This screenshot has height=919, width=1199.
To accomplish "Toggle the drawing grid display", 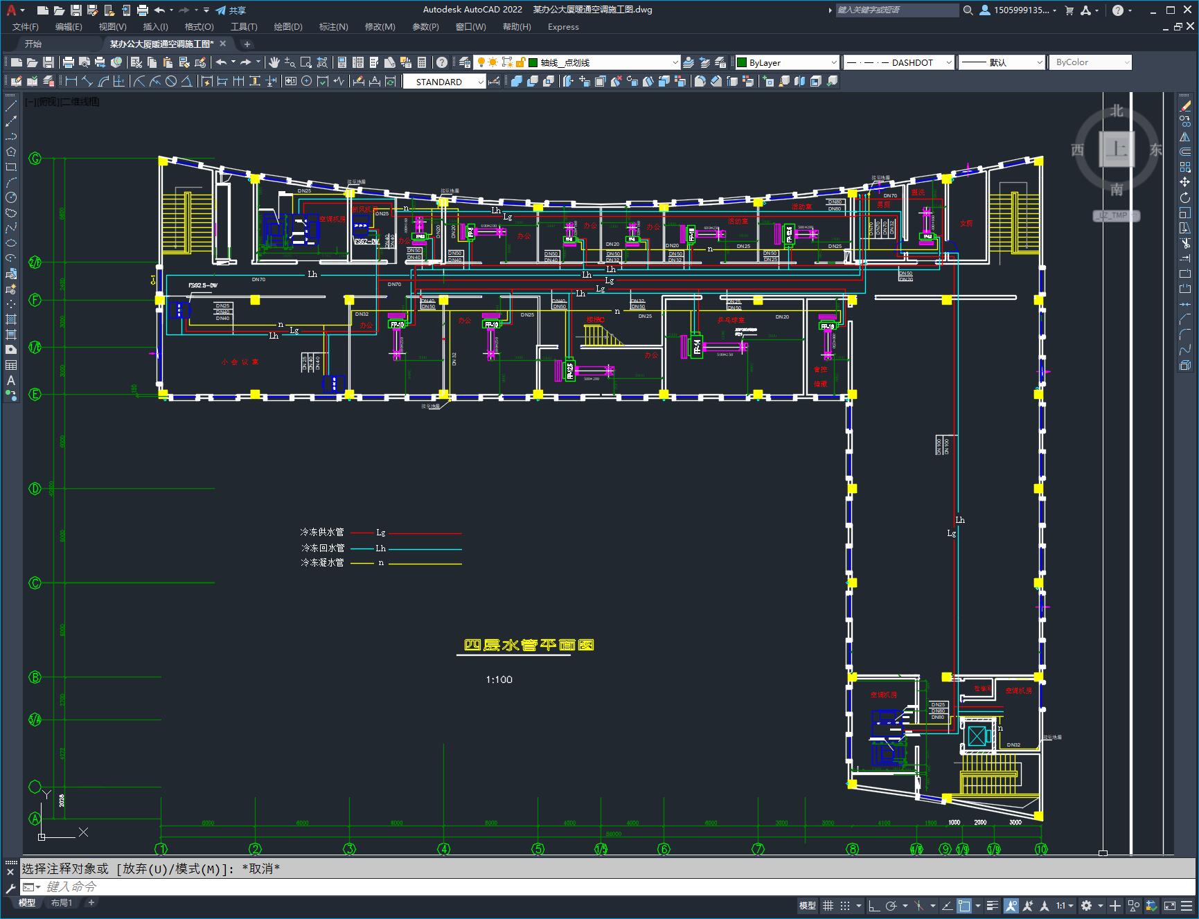I will (828, 905).
